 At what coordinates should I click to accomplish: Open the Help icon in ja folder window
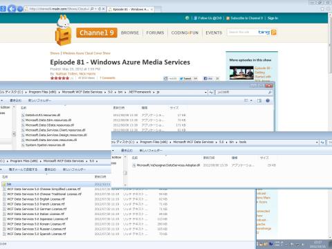tap(268, 100)
